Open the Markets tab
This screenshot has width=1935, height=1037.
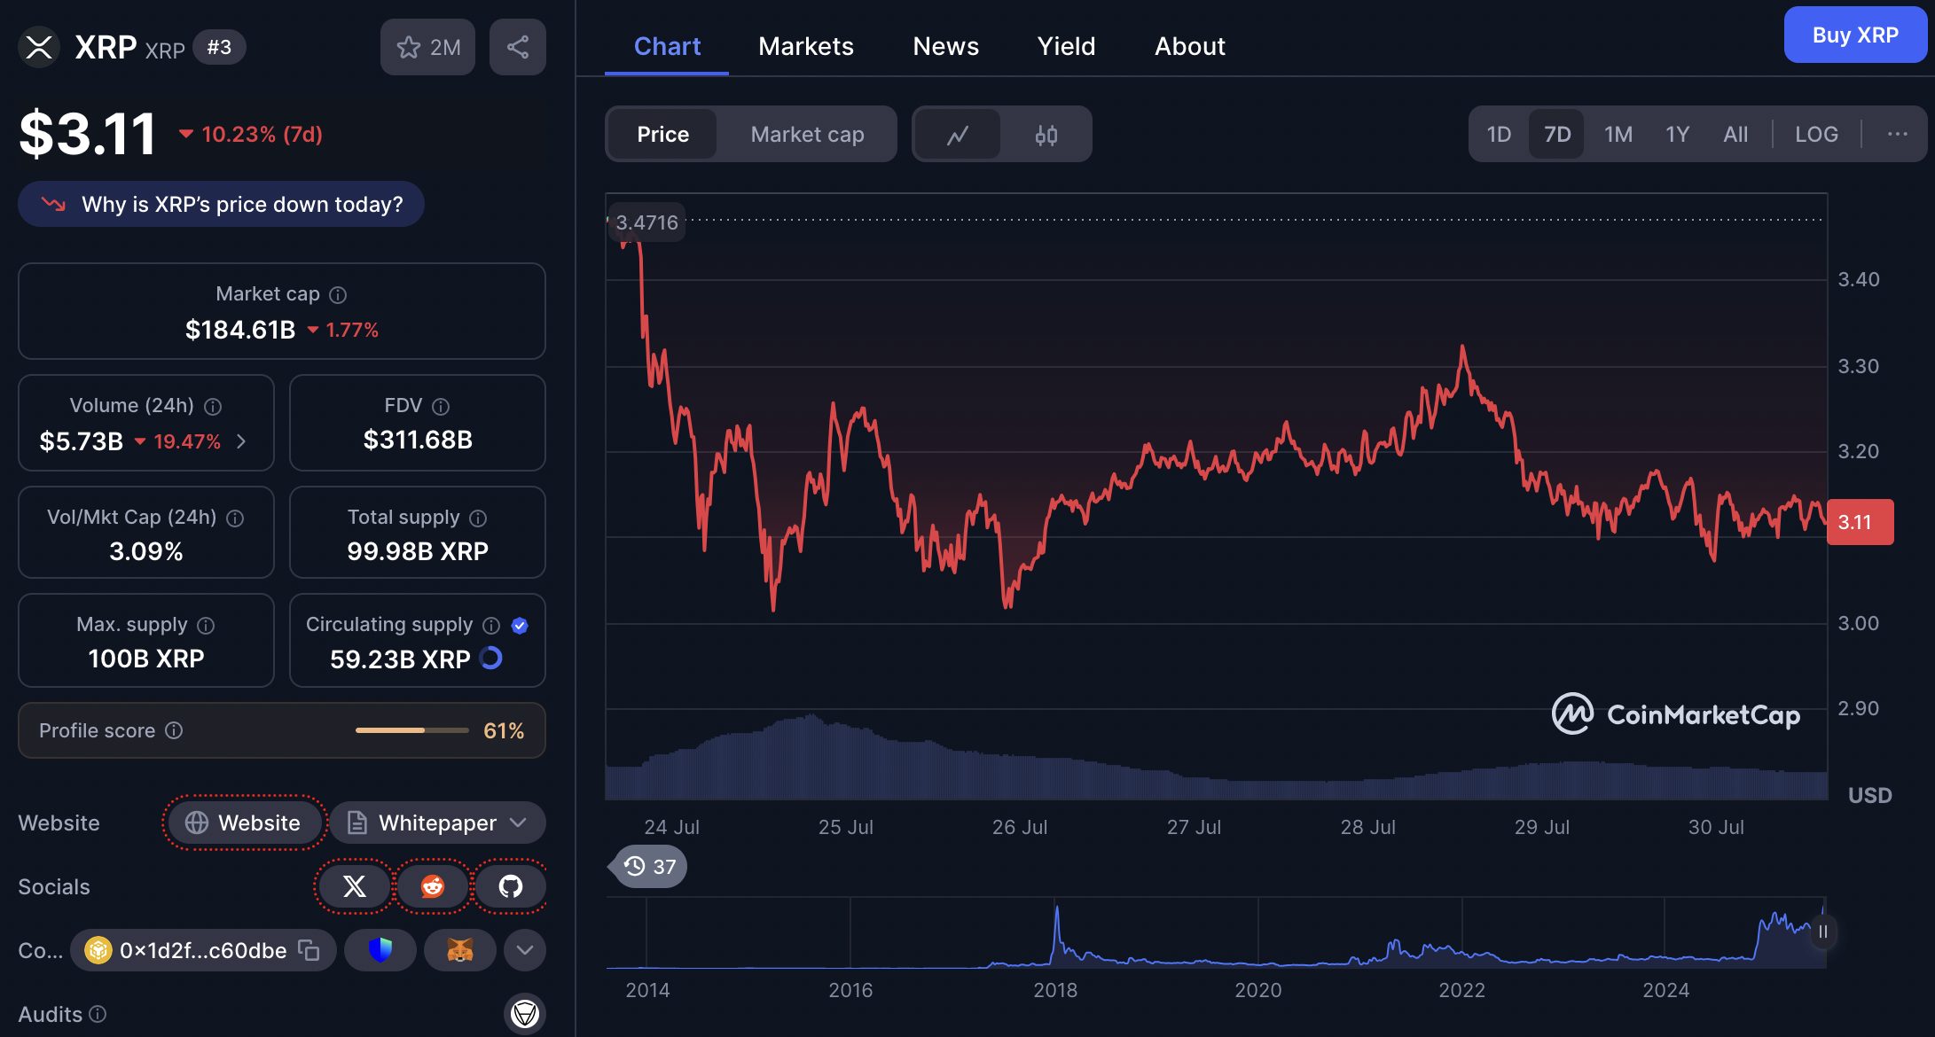pyautogui.click(x=806, y=46)
